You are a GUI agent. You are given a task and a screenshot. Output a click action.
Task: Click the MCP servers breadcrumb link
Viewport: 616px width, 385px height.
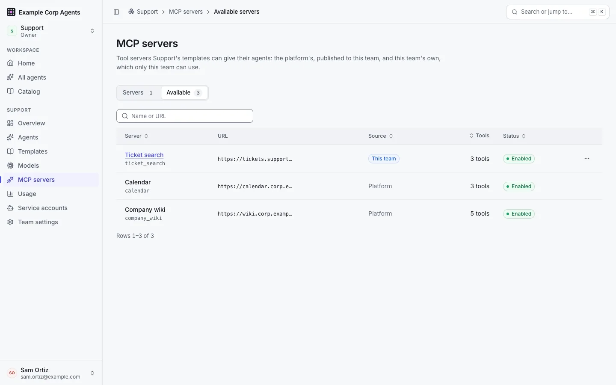pyautogui.click(x=186, y=12)
